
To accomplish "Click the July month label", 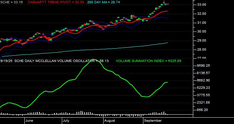I will click(66, 121).
